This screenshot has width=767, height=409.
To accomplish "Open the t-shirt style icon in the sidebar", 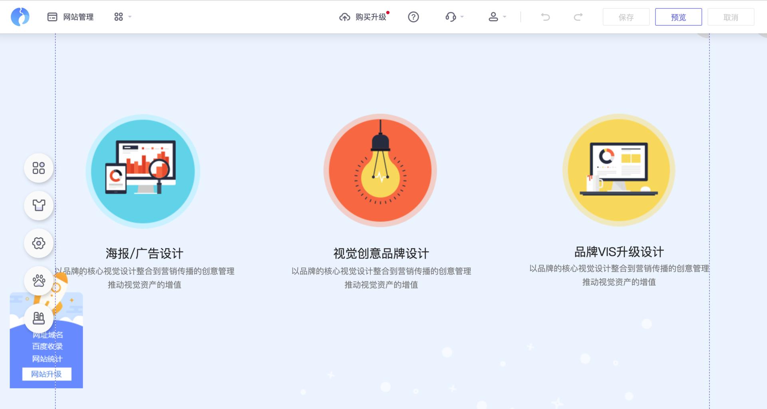I will pos(38,205).
